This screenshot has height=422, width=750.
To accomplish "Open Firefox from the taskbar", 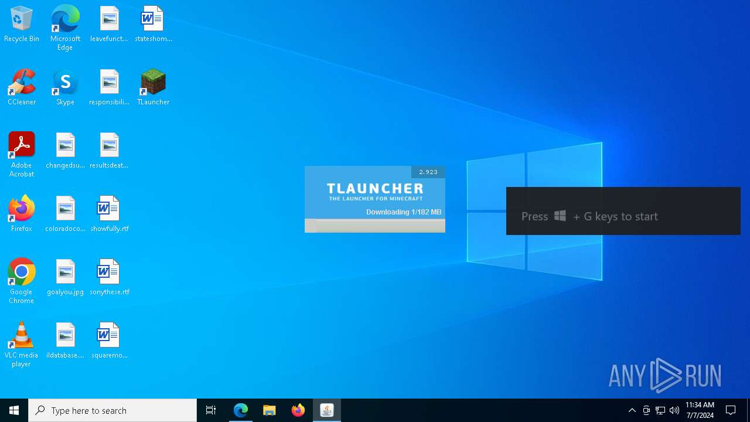I will click(x=298, y=410).
